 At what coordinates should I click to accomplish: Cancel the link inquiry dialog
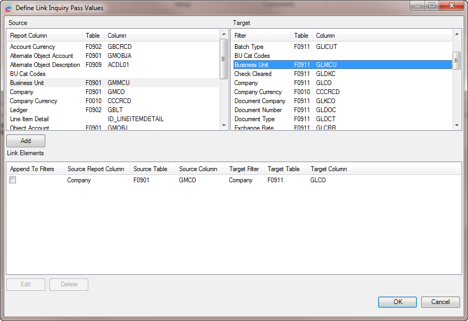click(440, 302)
